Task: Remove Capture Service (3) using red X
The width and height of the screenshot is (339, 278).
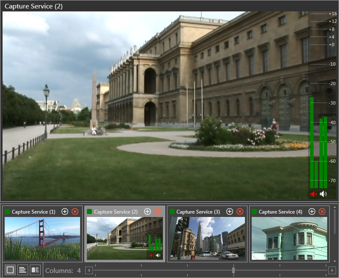Action: pos(240,211)
